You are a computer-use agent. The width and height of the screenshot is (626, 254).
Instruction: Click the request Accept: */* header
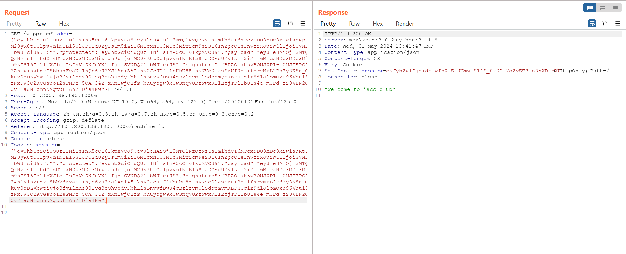tap(28, 108)
